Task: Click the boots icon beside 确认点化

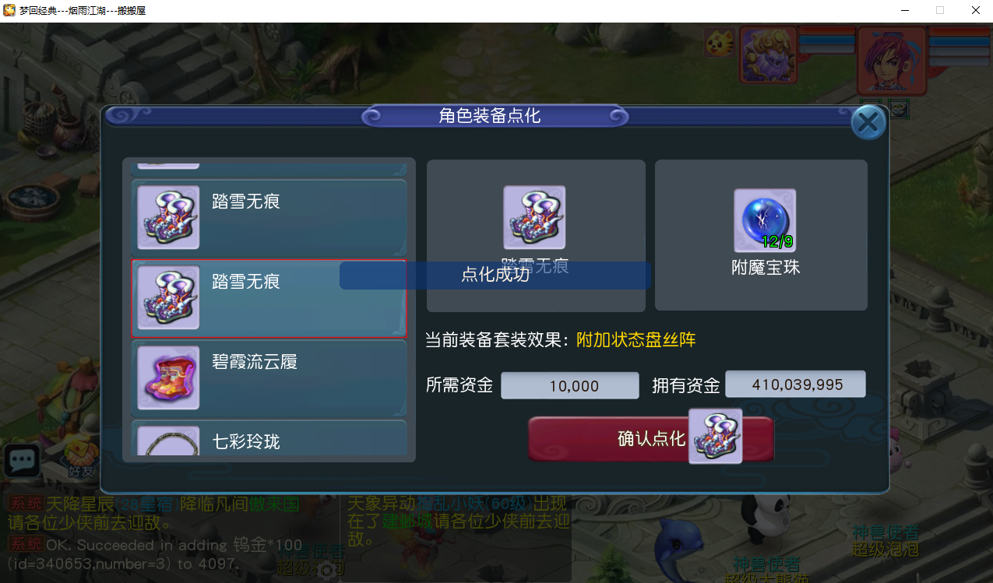Action: point(715,436)
